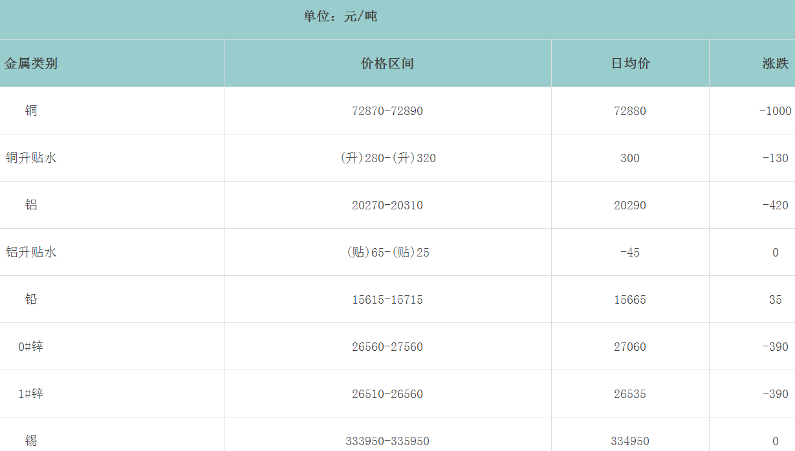Click the copper price range 72870-72890

coord(387,111)
